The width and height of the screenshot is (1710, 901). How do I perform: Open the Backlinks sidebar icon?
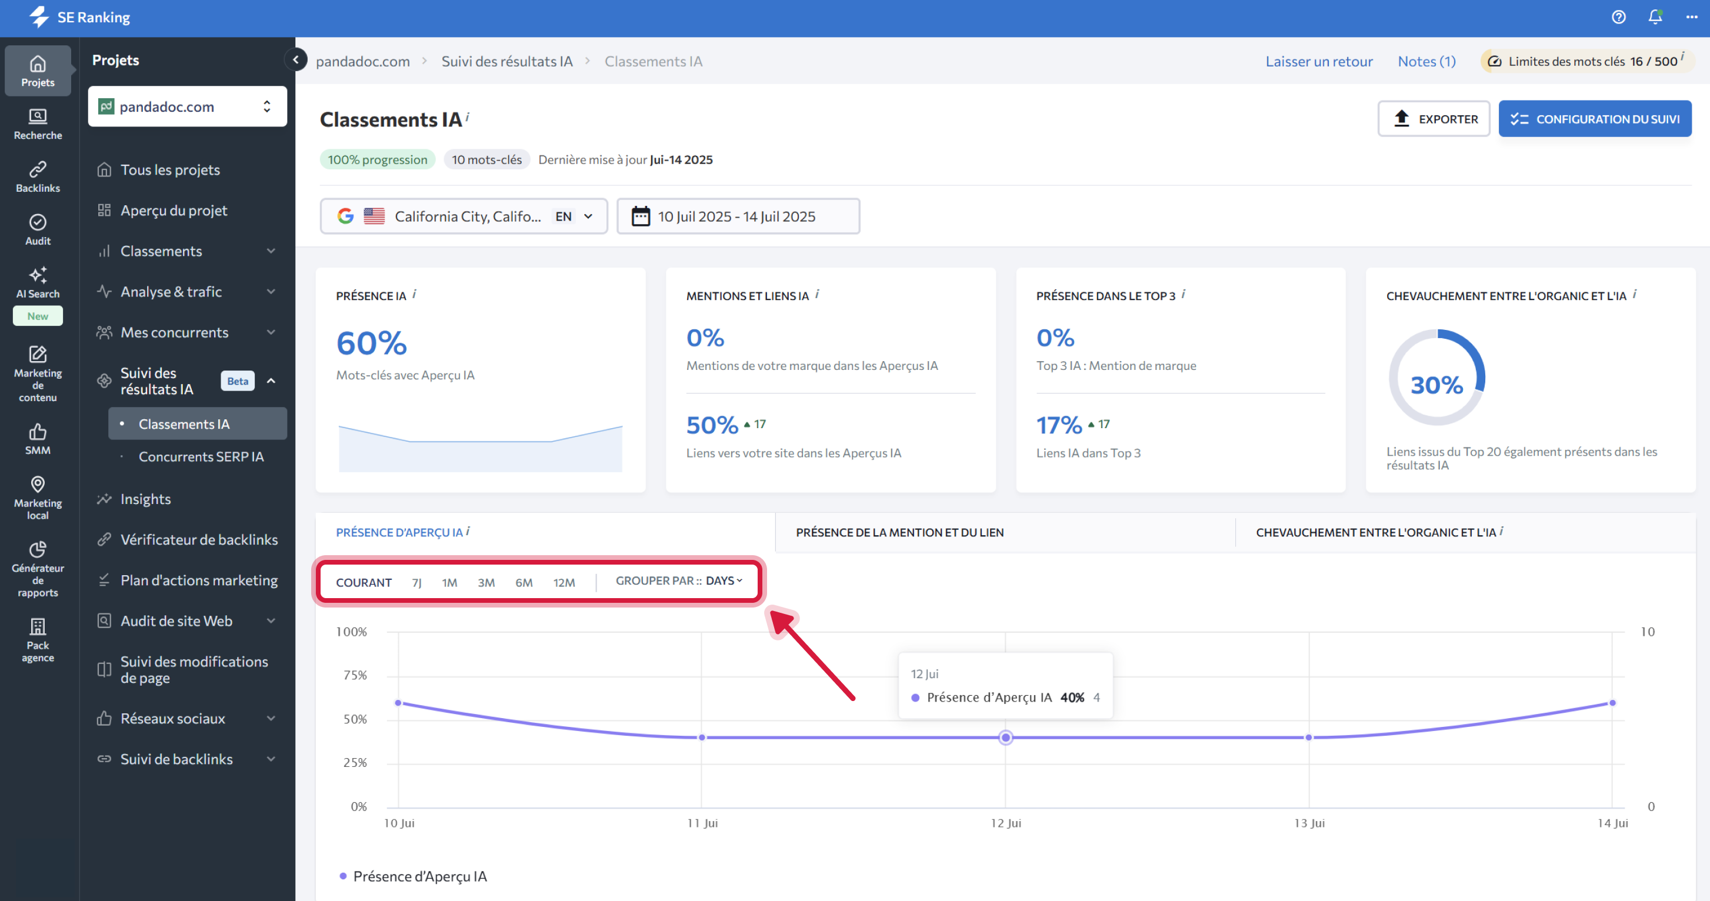tap(38, 177)
